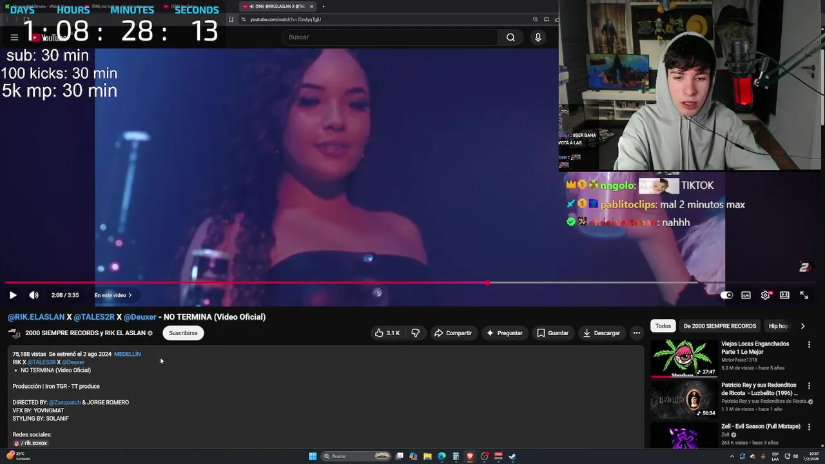Click the YouTube search magnifier button
The image size is (825, 464).
[510, 37]
